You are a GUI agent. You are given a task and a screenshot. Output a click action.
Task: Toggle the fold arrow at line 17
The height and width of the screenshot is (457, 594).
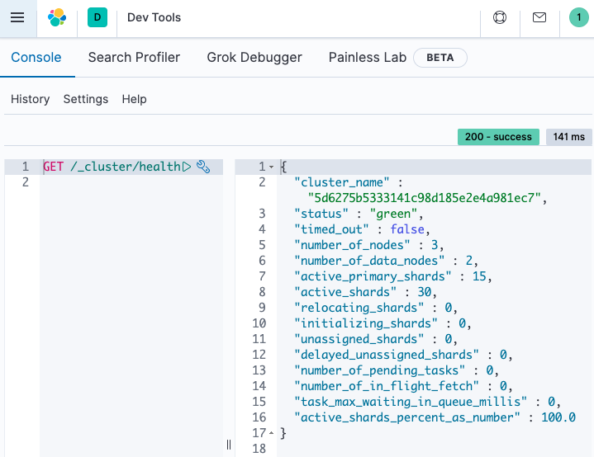click(x=271, y=433)
